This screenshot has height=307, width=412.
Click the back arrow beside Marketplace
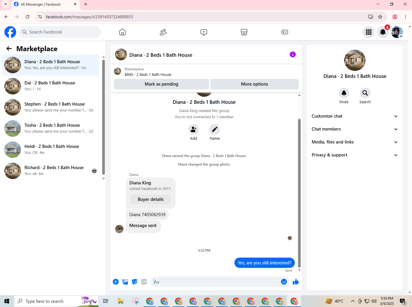click(x=9, y=49)
